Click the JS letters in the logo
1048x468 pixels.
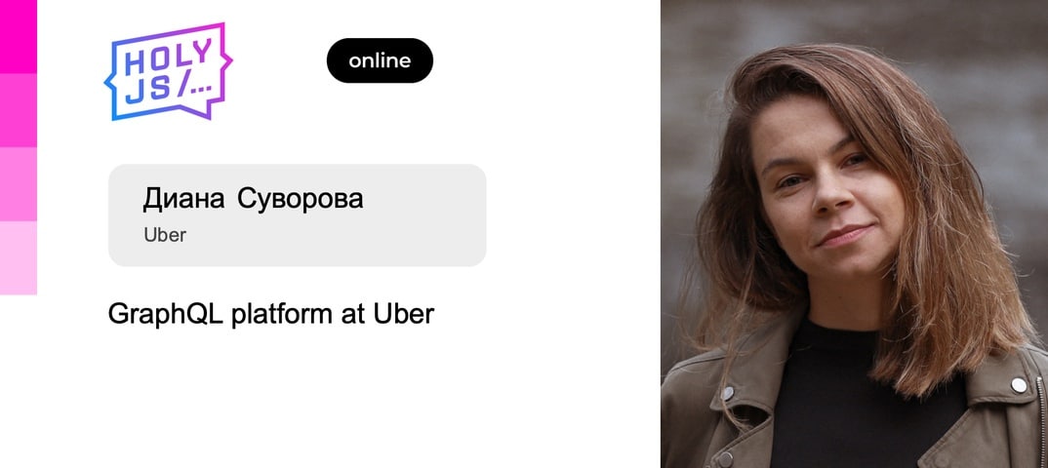pyautogui.click(x=147, y=91)
